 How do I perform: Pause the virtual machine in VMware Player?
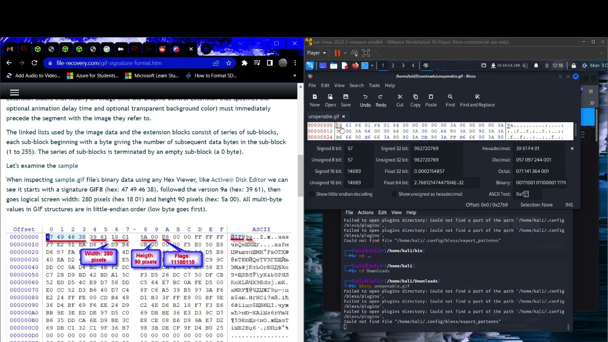[x=337, y=53]
